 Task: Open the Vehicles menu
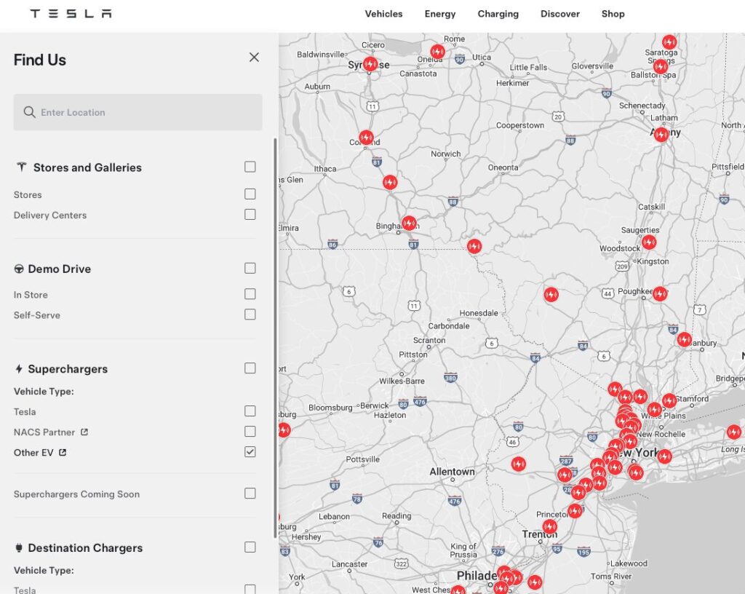(x=383, y=14)
